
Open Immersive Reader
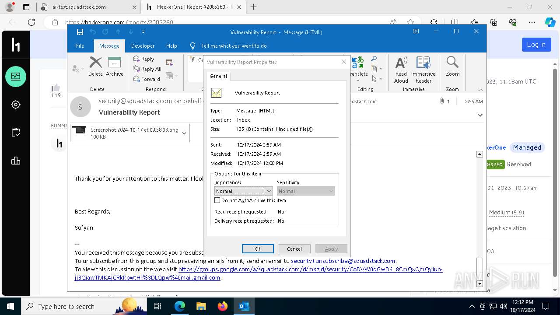coord(423,70)
